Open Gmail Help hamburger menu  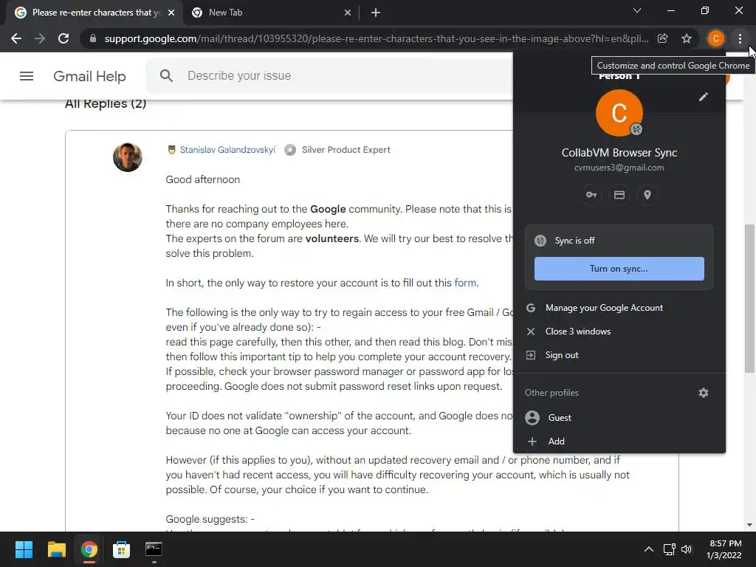point(27,76)
